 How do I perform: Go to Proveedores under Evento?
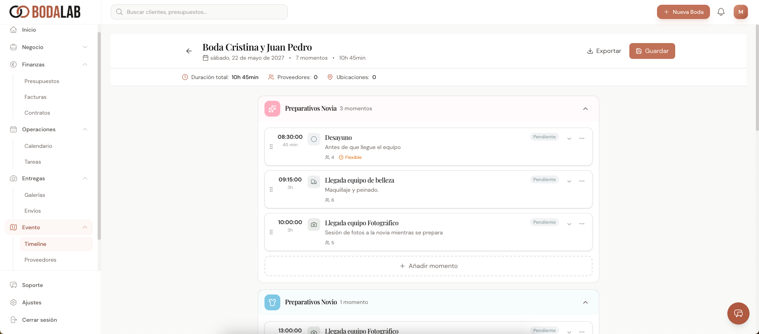tap(40, 260)
